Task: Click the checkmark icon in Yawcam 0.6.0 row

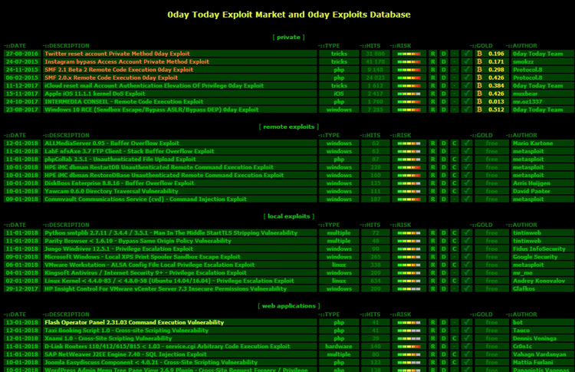Action: pyautogui.click(x=466, y=191)
